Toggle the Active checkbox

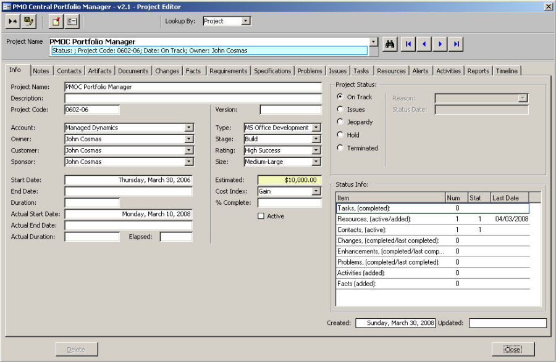tap(261, 216)
